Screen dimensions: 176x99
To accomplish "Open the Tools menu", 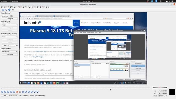I will point(34,7).
